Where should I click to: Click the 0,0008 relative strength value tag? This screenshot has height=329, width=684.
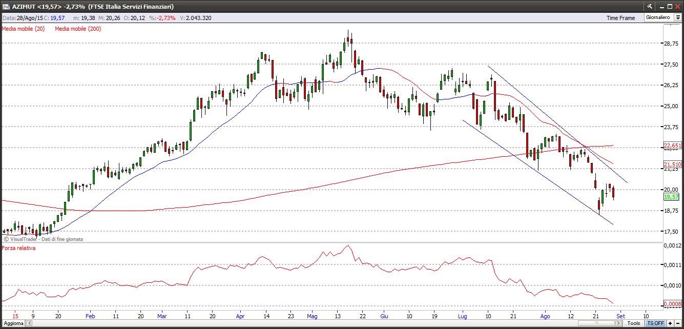pyautogui.click(x=672, y=304)
